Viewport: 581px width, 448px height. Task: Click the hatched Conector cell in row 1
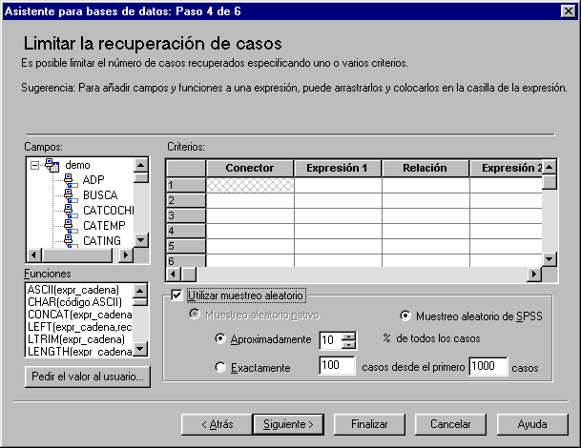[250, 185]
